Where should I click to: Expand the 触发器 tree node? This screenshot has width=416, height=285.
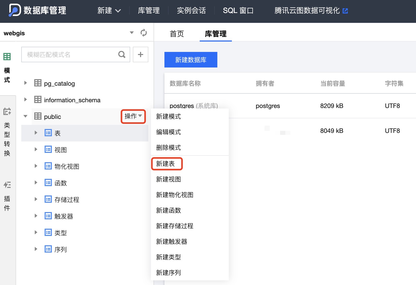pyautogui.click(x=36, y=216)
